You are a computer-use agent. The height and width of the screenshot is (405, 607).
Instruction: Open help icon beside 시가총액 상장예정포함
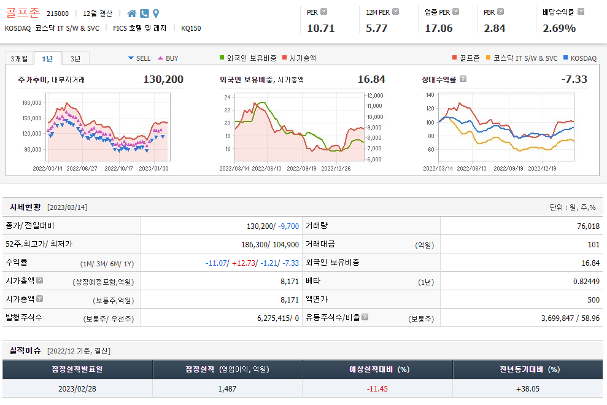pos(39,280)
